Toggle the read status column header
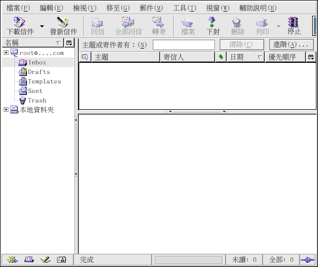Image resolution: width=318 pixels, height=267 pixels. click(221, 57)
